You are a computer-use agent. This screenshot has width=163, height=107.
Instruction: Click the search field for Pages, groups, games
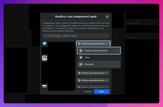[76, 36]
